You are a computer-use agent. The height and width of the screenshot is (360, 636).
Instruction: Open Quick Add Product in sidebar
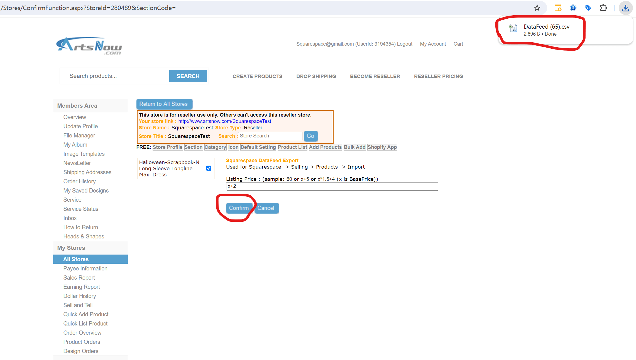[x=86, y=314]
